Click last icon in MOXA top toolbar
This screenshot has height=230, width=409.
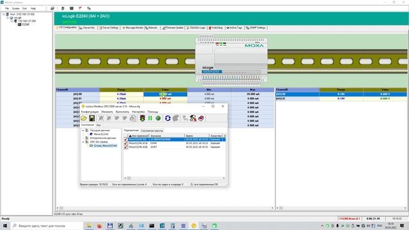(x=89, y=8)
